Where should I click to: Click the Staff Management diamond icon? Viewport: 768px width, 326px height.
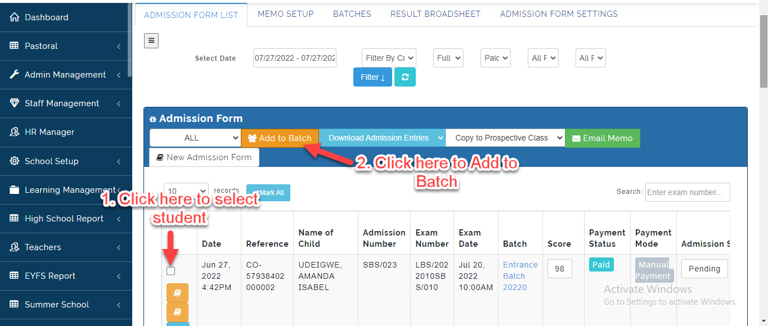pyautogui.click(x=15, y=103)
